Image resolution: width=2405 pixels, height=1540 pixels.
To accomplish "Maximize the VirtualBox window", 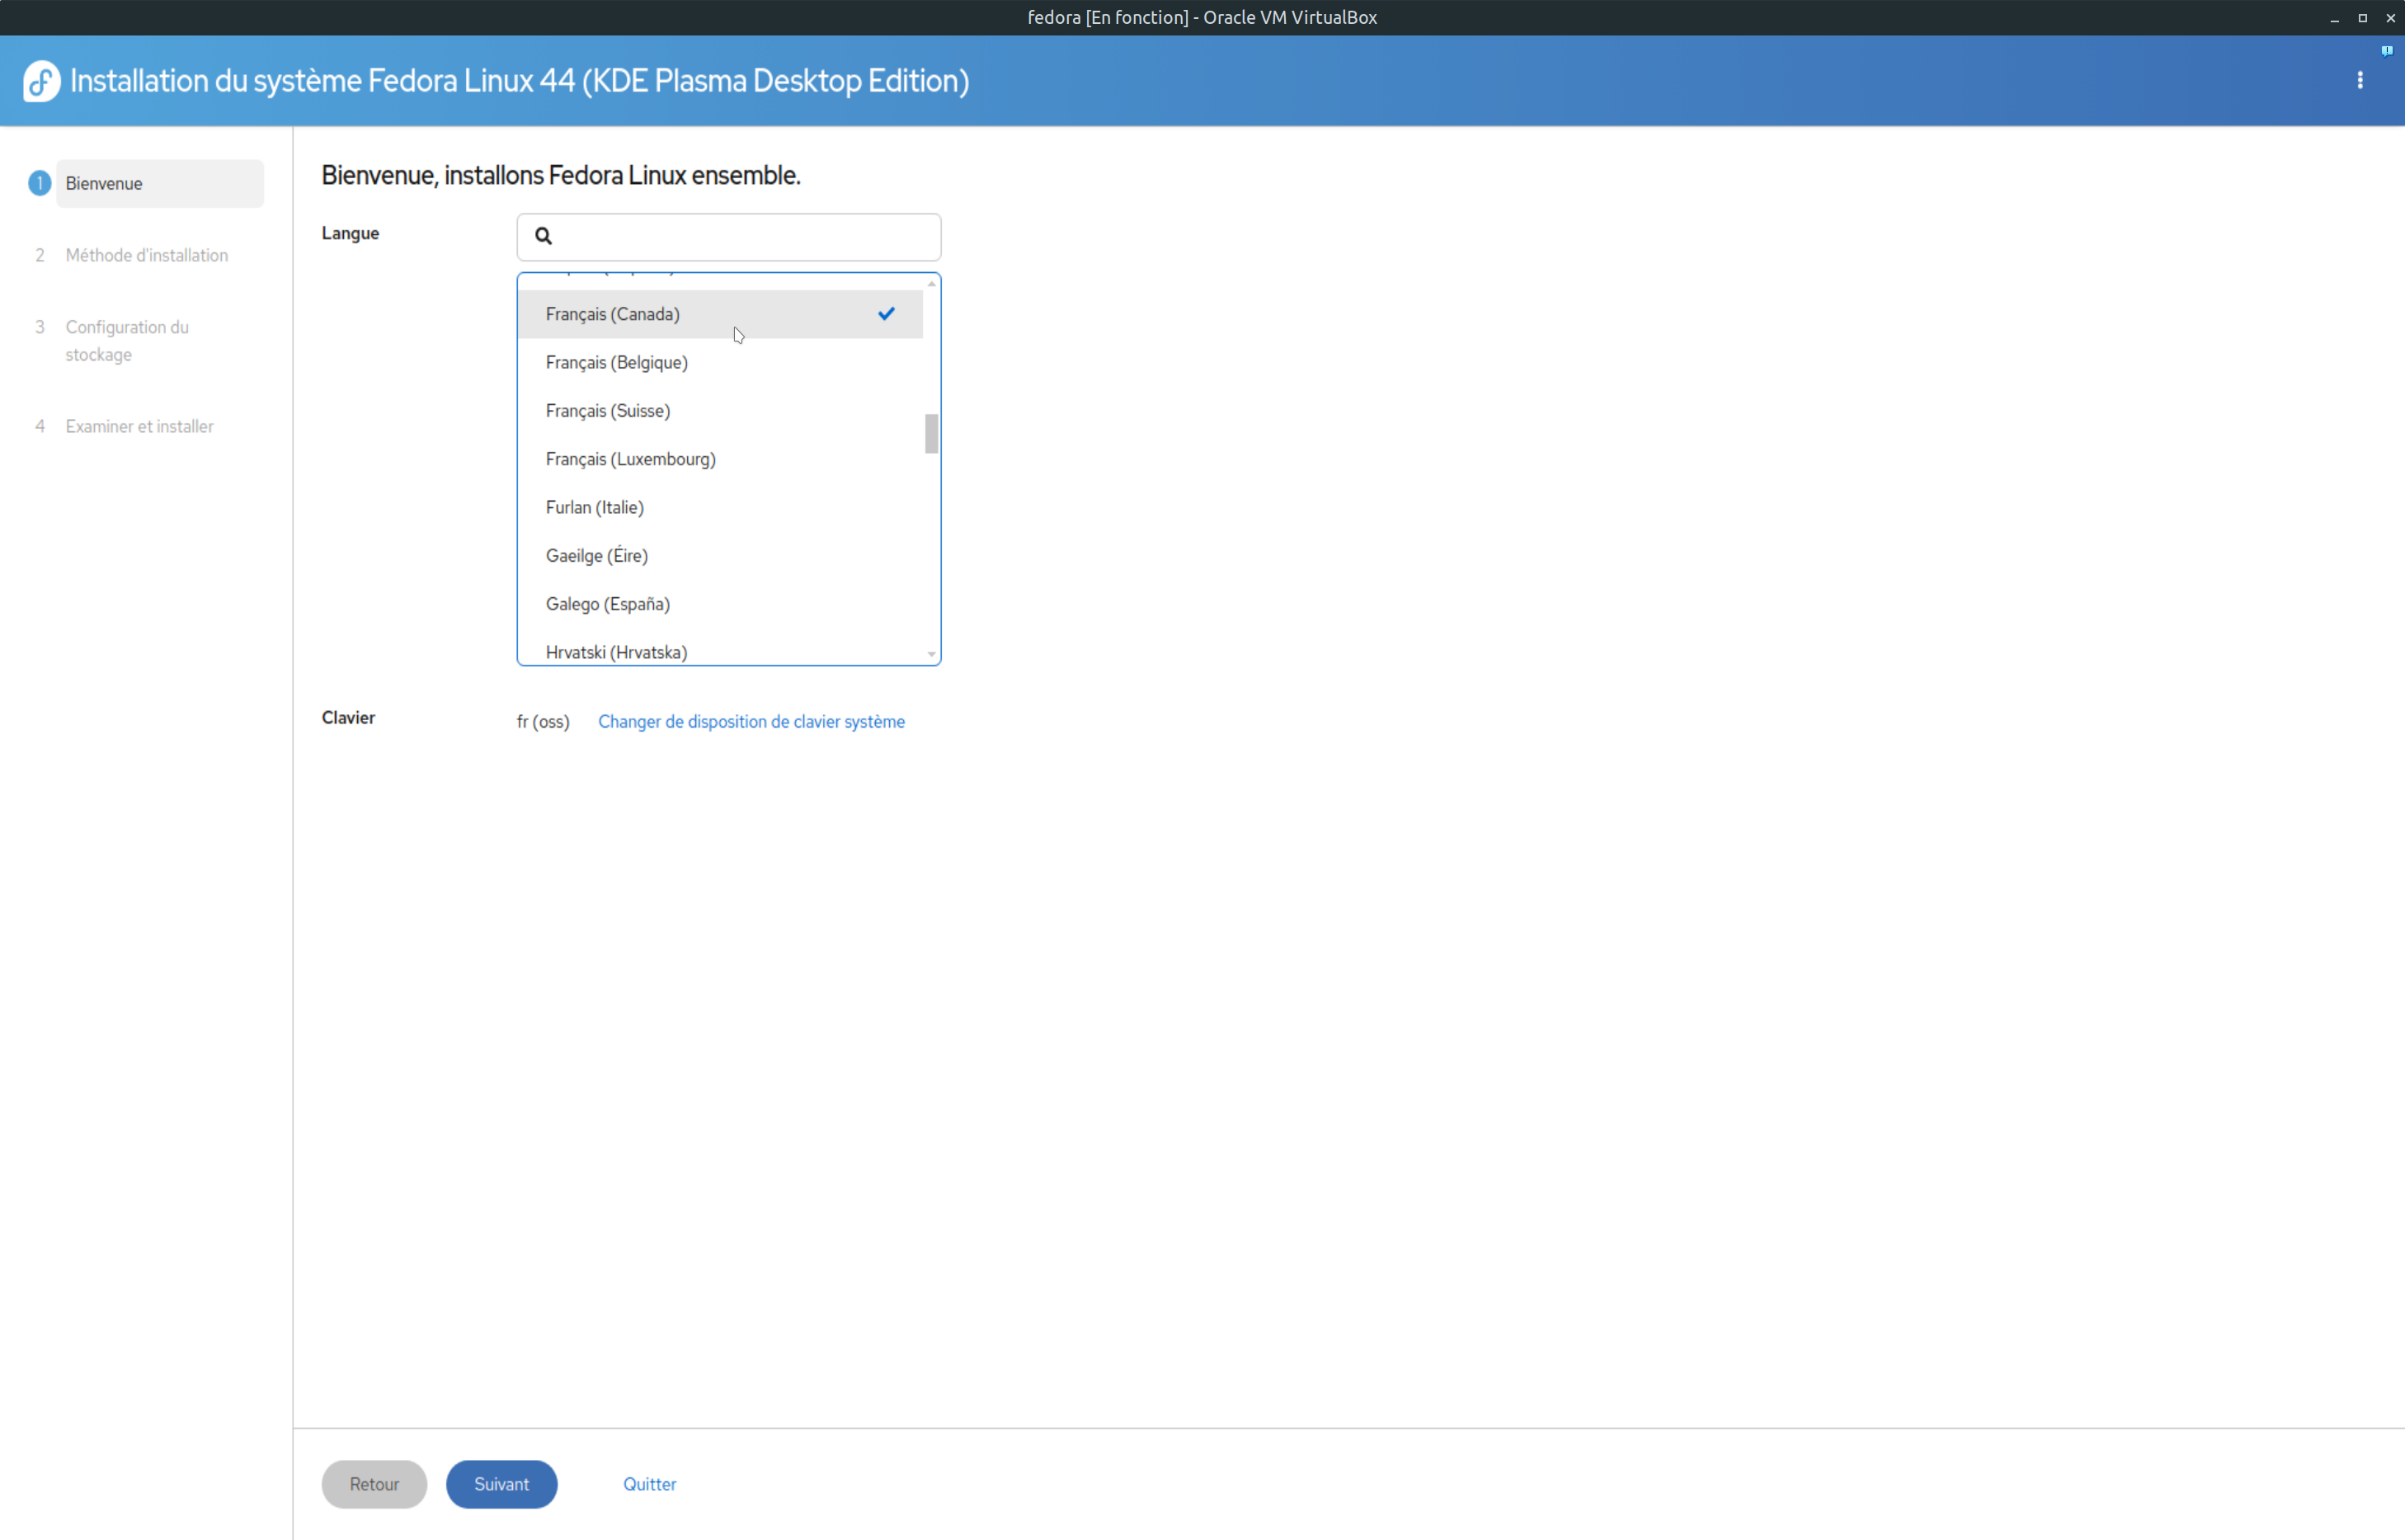I will tap(2363, 18).
